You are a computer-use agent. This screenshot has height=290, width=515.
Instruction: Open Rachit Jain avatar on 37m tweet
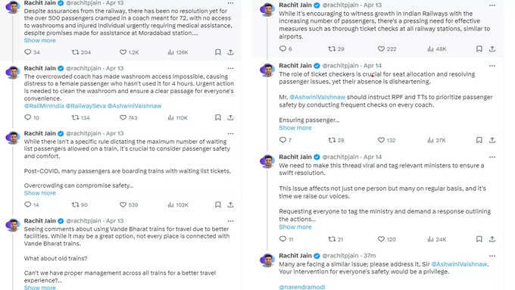tap(267, 260)
